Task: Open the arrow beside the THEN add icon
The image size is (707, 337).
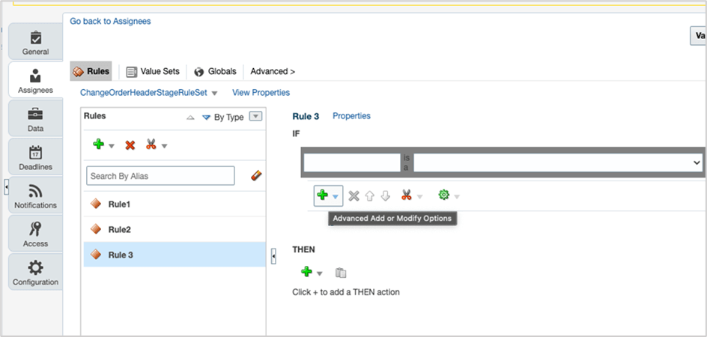Action: pyautogui.click(x=320, y=273)
